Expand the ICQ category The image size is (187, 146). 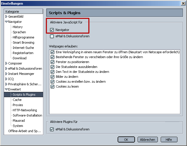6,79
